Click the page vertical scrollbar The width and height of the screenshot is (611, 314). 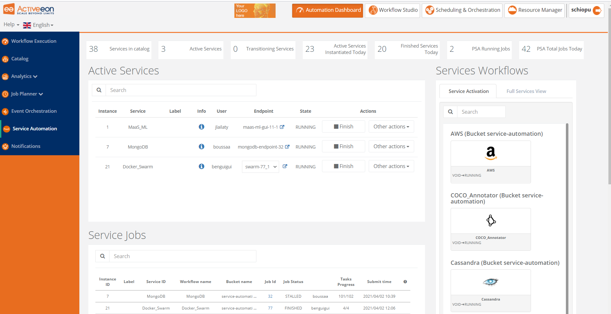coord(609,96)
